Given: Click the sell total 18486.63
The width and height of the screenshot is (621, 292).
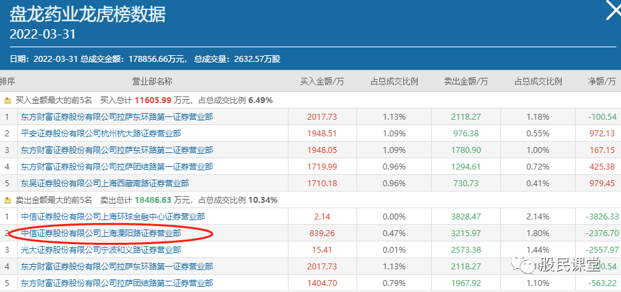Looking at the screenshot, I should (153, 200).
